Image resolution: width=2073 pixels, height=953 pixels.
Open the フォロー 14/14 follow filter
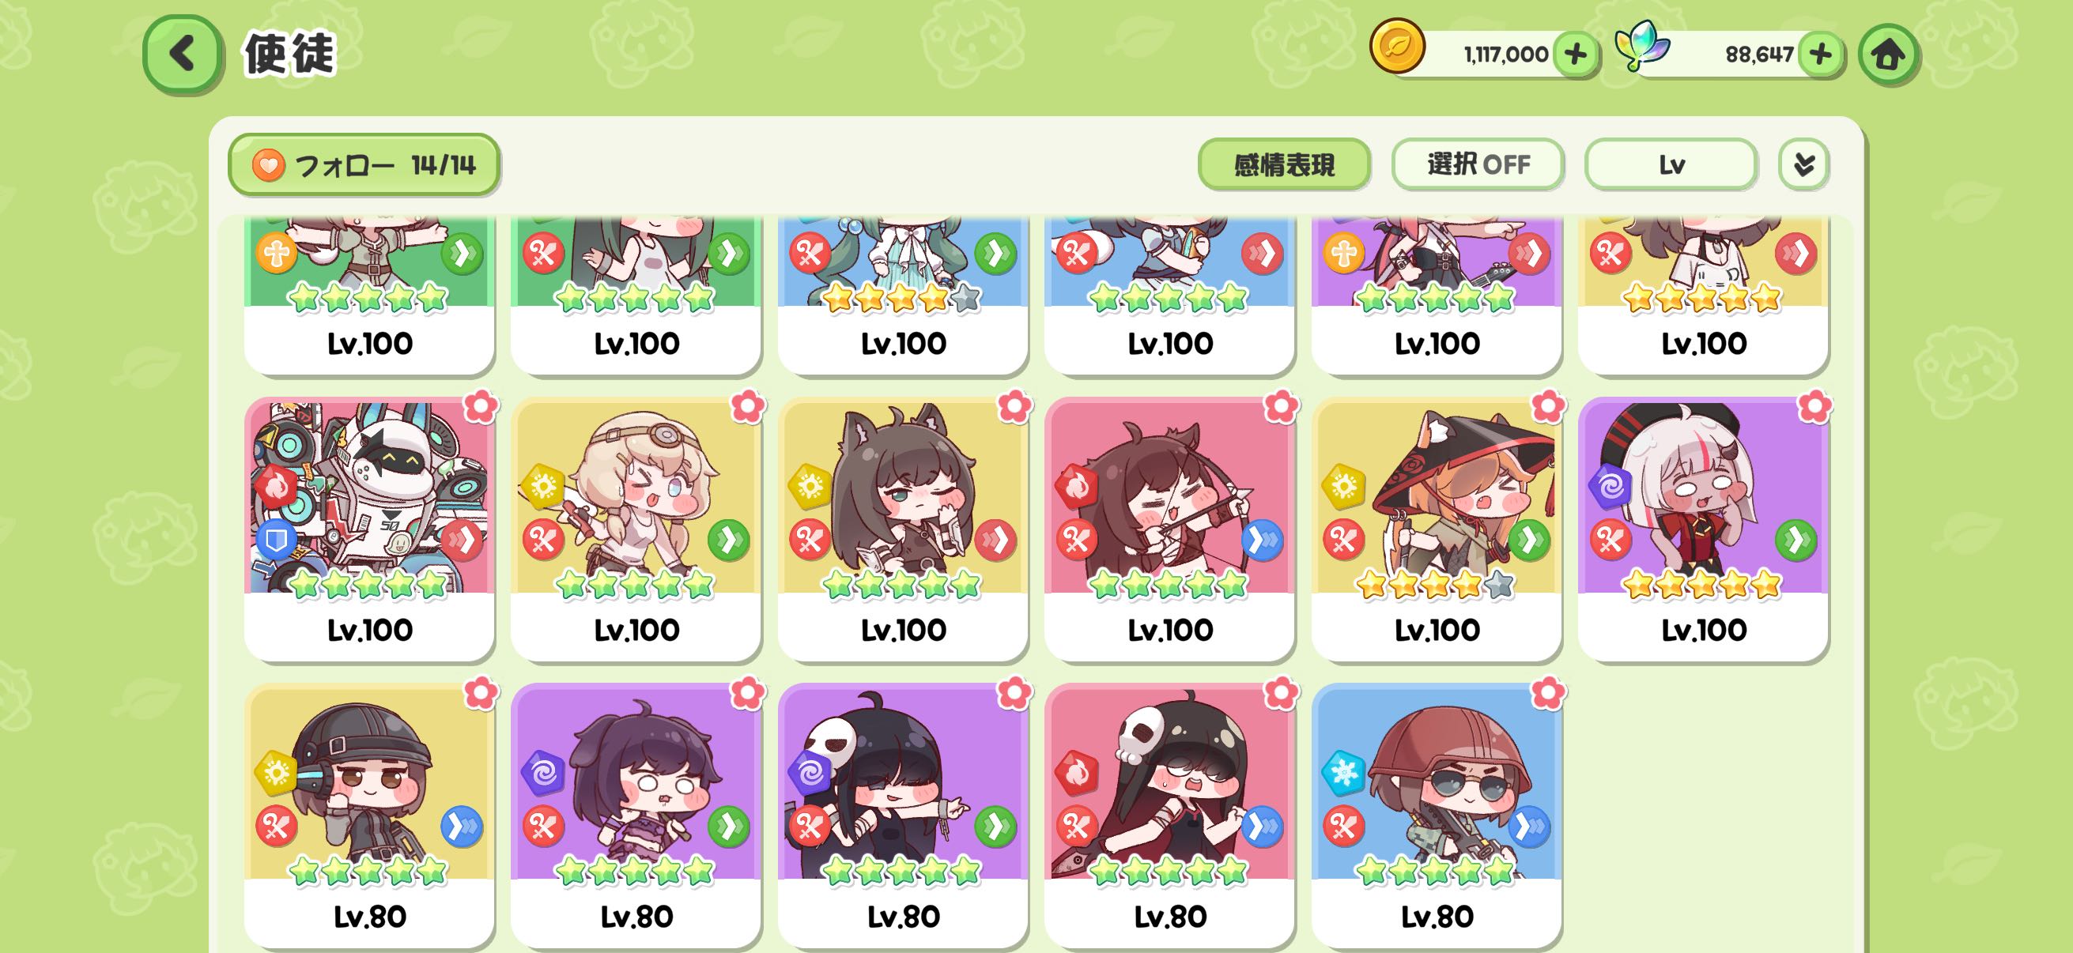click(364, 165)
